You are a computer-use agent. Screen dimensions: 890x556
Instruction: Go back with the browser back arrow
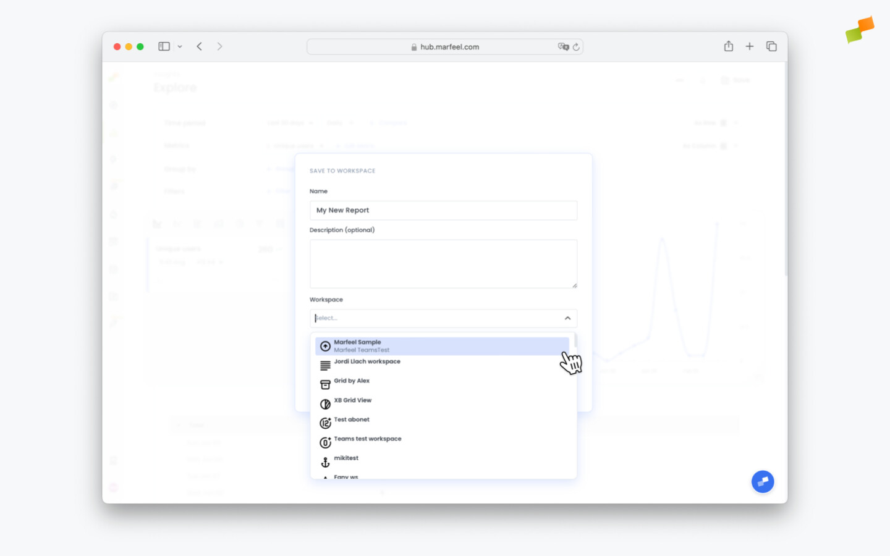(x=200, y=46)
